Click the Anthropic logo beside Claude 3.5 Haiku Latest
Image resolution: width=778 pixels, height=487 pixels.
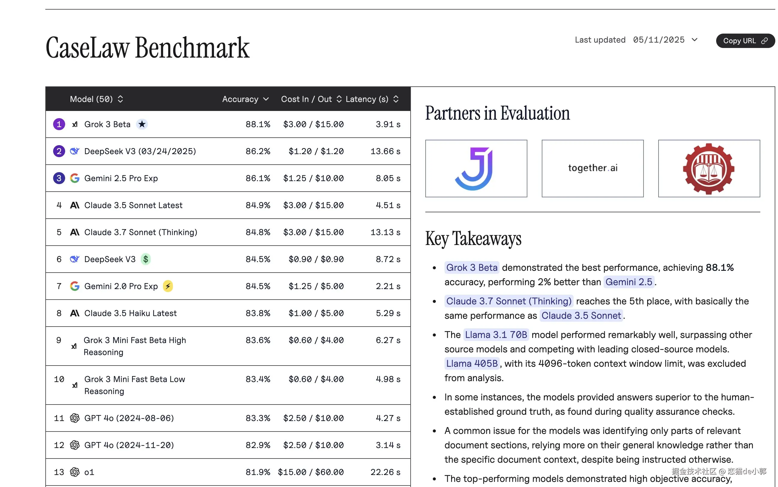(75, 313)
